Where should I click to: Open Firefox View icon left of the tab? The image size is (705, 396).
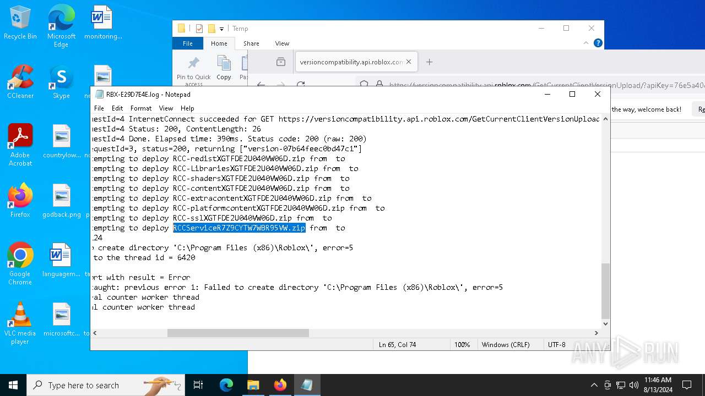click(x=281, y=62)
